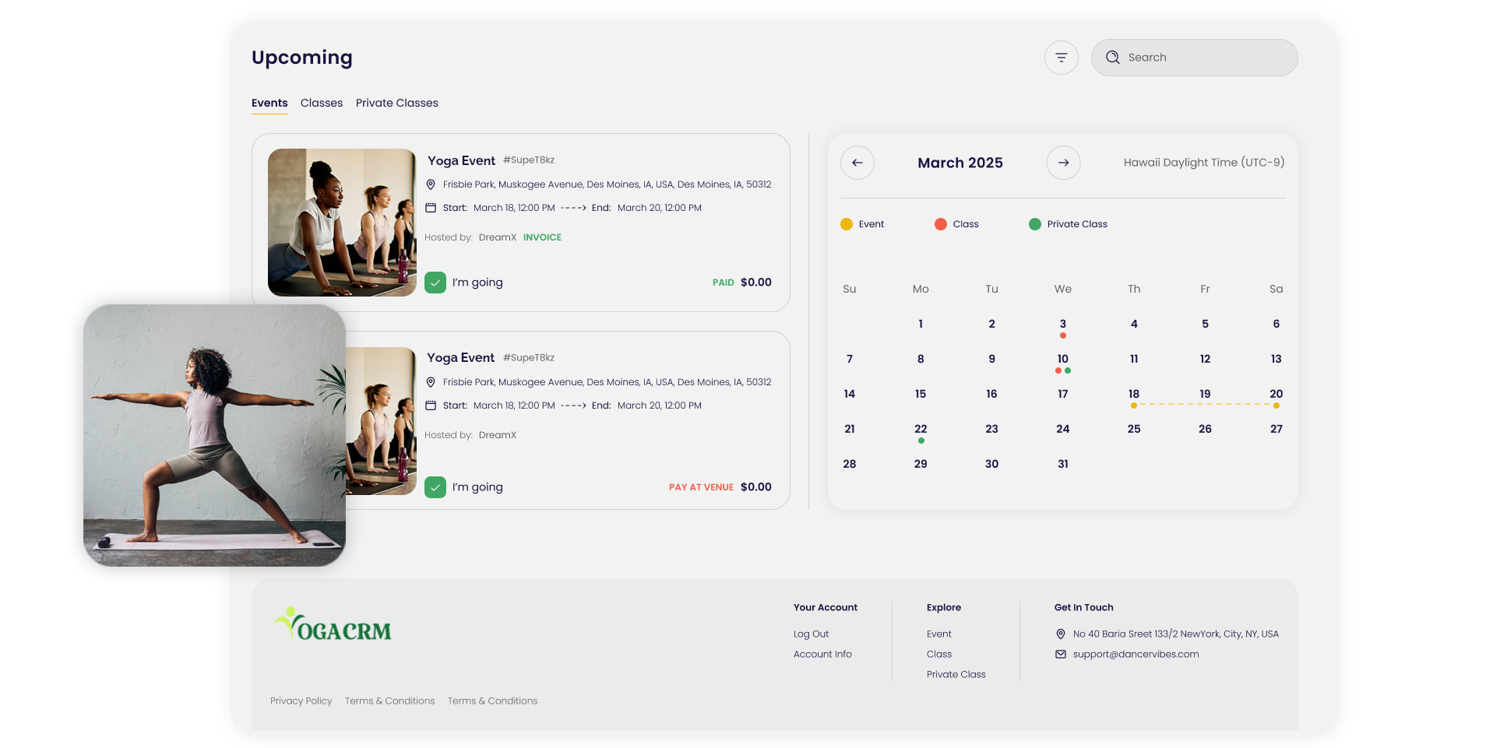Toggle "I'm going" checkbox on first event
This screenshot has height=748, width=1486.
pos(435,283)
